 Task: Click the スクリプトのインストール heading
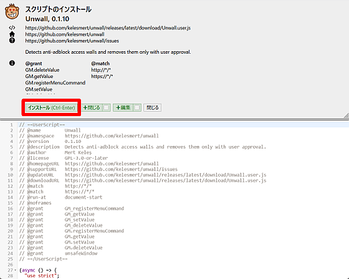click(x=59, y=9)
